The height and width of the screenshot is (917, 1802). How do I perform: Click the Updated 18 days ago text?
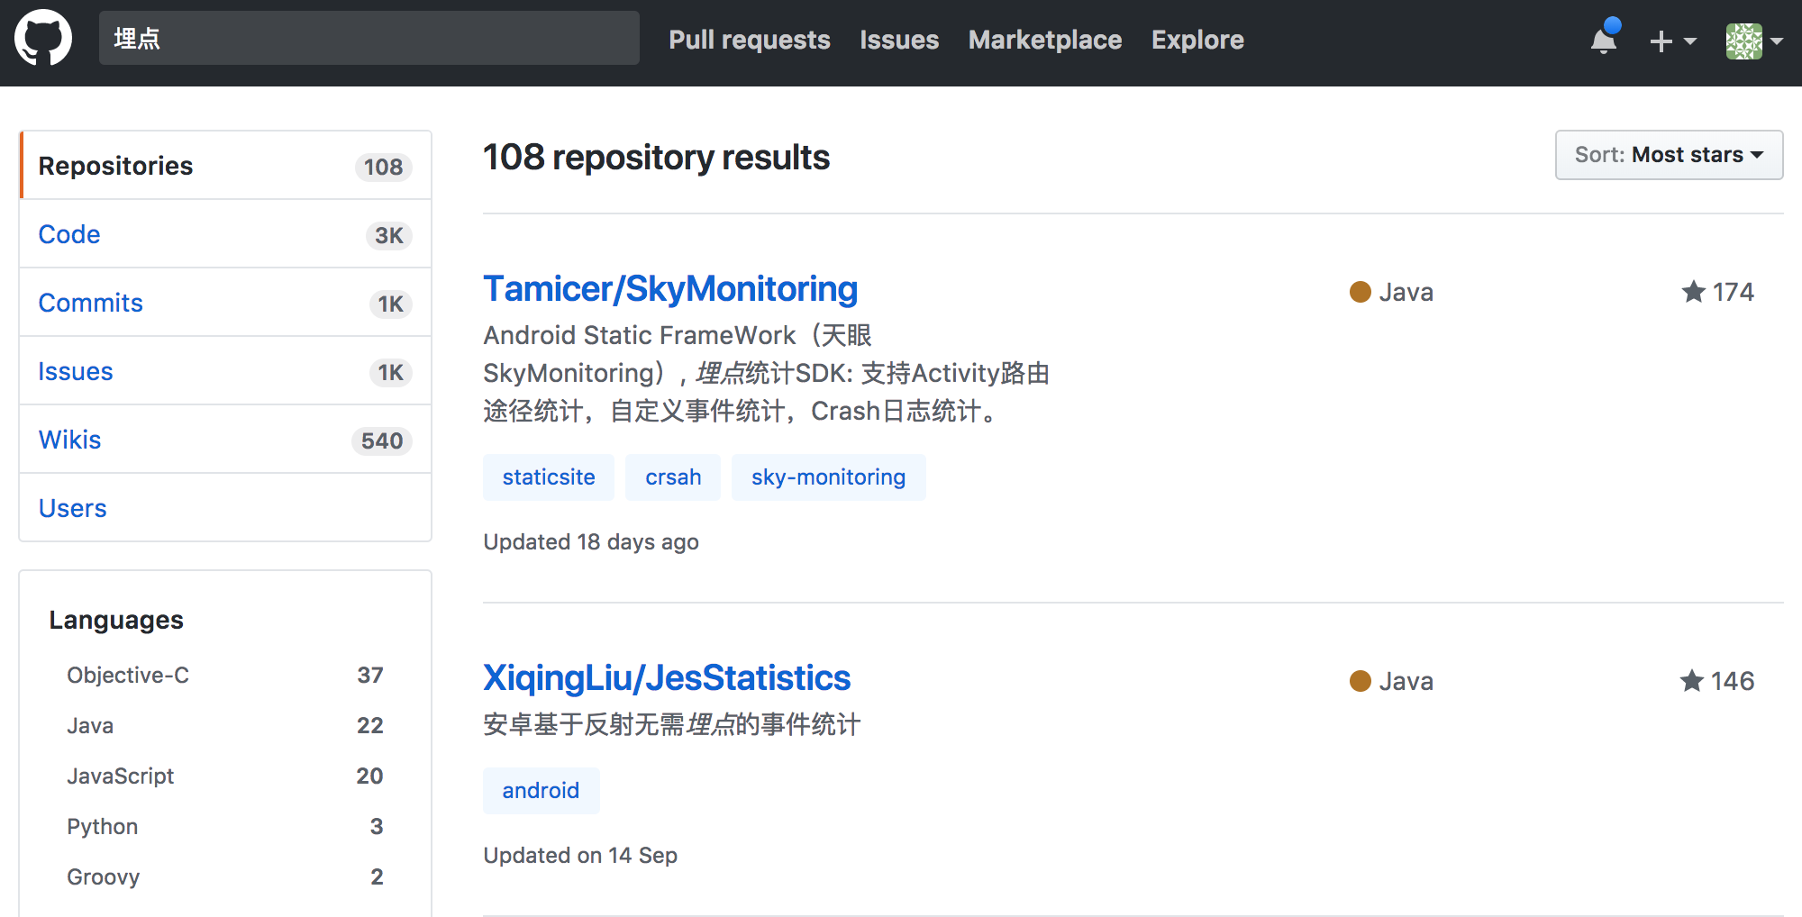coord(591,542)
